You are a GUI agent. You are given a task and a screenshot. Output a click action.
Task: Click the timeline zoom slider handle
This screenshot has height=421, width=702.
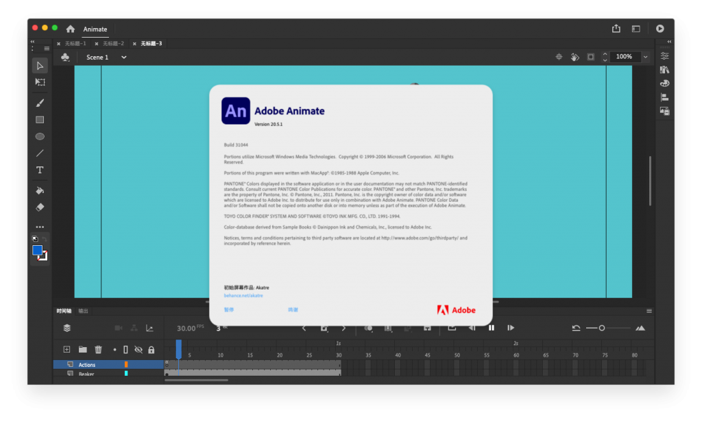click(x=602, y=328)
